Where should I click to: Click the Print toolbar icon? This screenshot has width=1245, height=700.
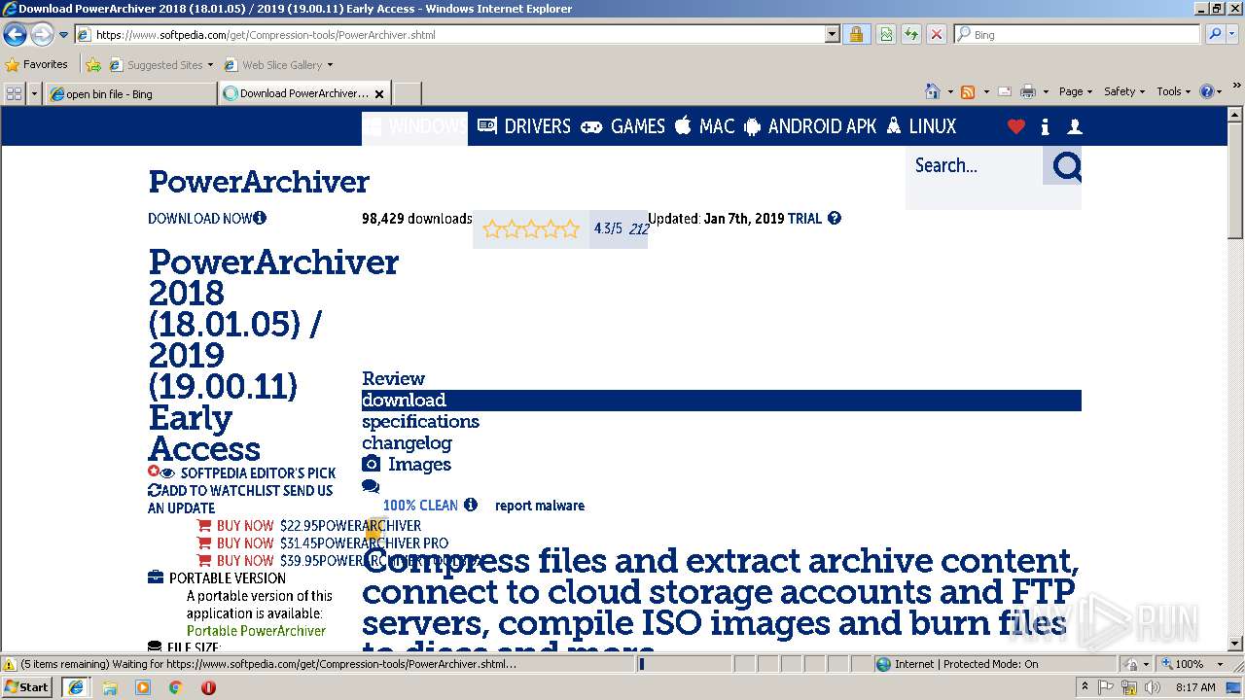click(x=1028, y=91)
